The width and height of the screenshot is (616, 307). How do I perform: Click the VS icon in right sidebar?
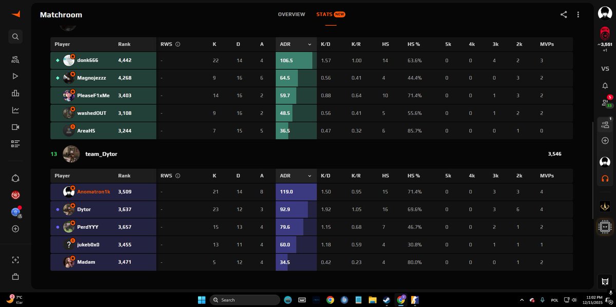pyautogui.click(x=605, y=68)
